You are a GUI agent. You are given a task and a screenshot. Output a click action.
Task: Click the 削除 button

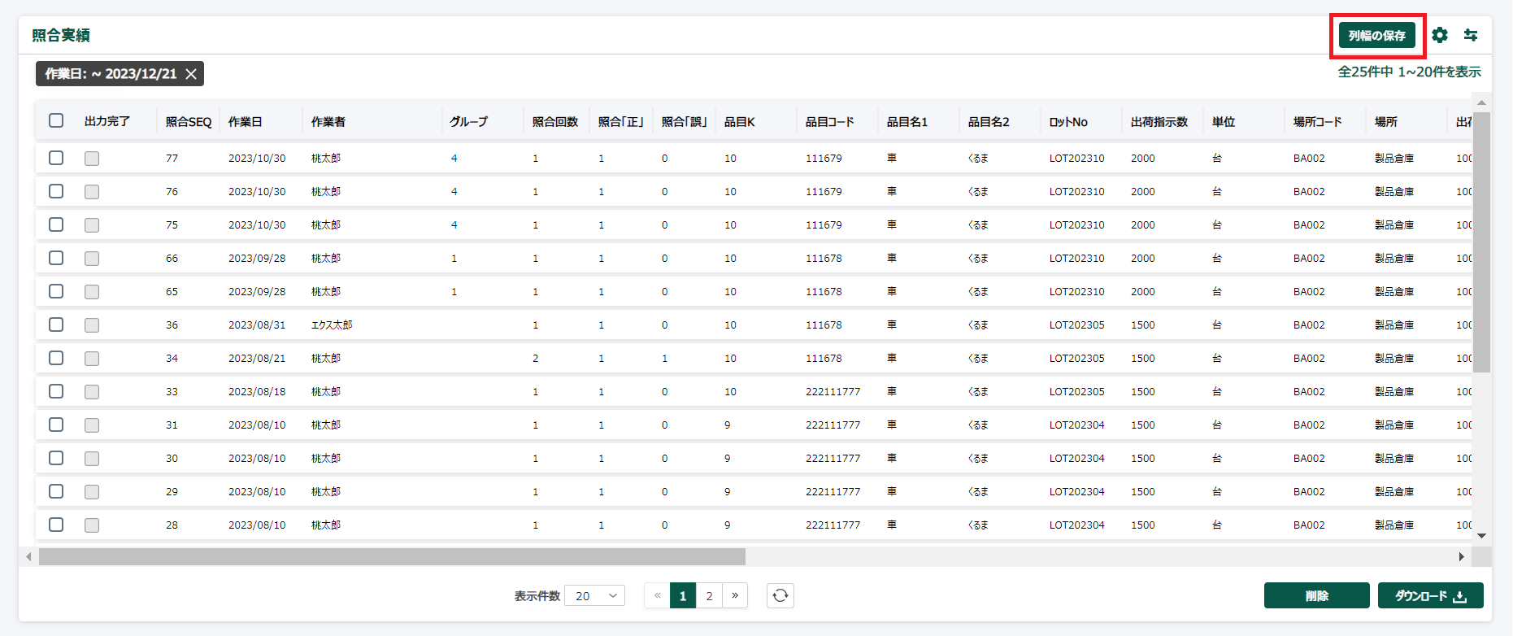pos(1316,595)
